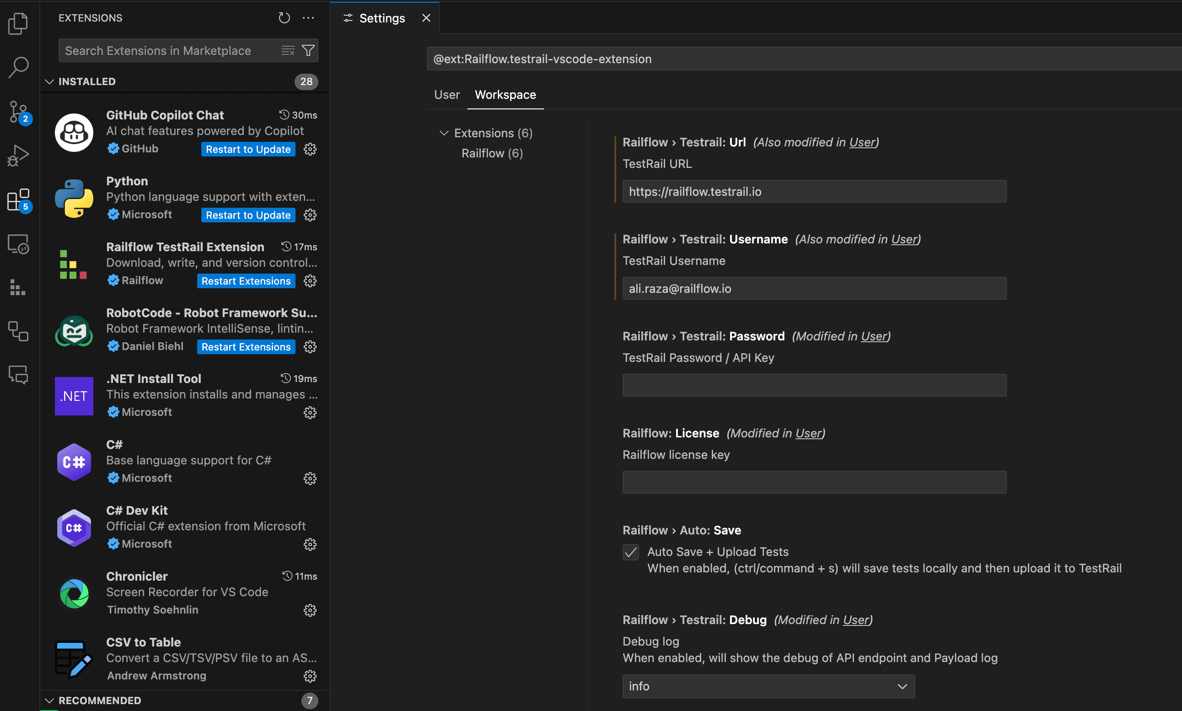Follow User link beside Testrail: Password
1182x711 pixels.
tap(874, 336)
